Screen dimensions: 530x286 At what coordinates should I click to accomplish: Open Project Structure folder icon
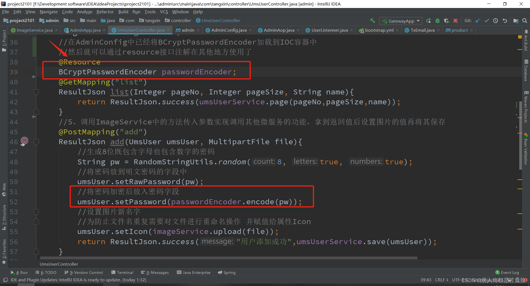(x=516, y=21)
